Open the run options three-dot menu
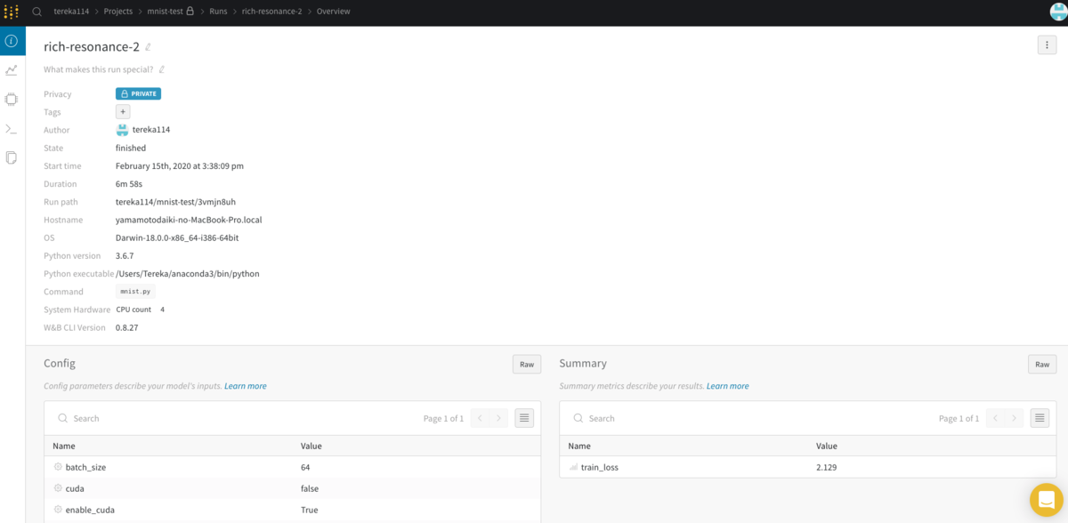Screen dimensions: 1068x523 [x=1047, y=45]
